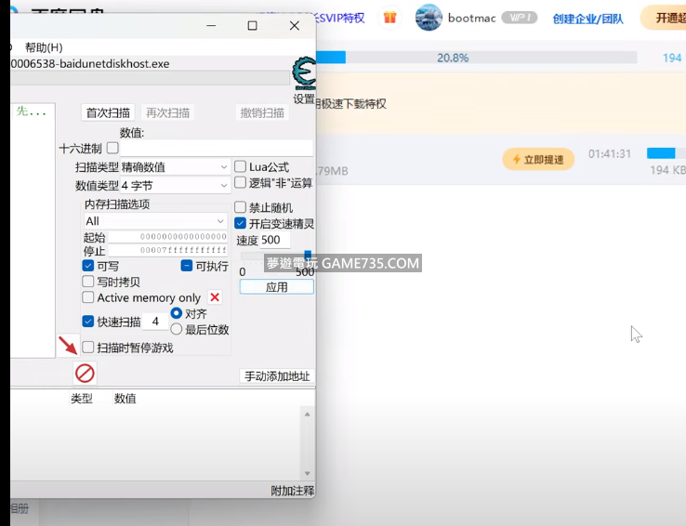Screen dimensions: 686x526
Task: Click the 创建企业/团队 link
Action: click(x=587, y=19)
